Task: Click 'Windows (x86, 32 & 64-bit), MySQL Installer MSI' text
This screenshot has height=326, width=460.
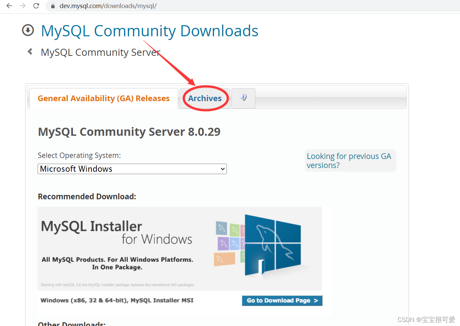Action: tap(117, 300)
